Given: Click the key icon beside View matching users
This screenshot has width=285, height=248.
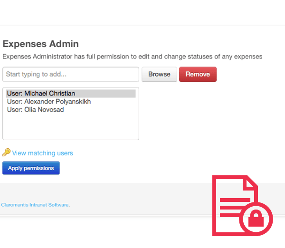Looking at the screenshot, I should (x=6, y=153).
